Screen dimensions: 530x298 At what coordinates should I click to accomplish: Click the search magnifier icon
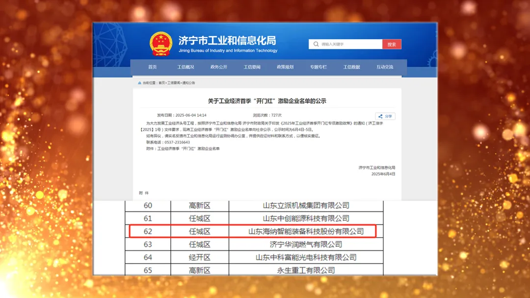point(316,44)
